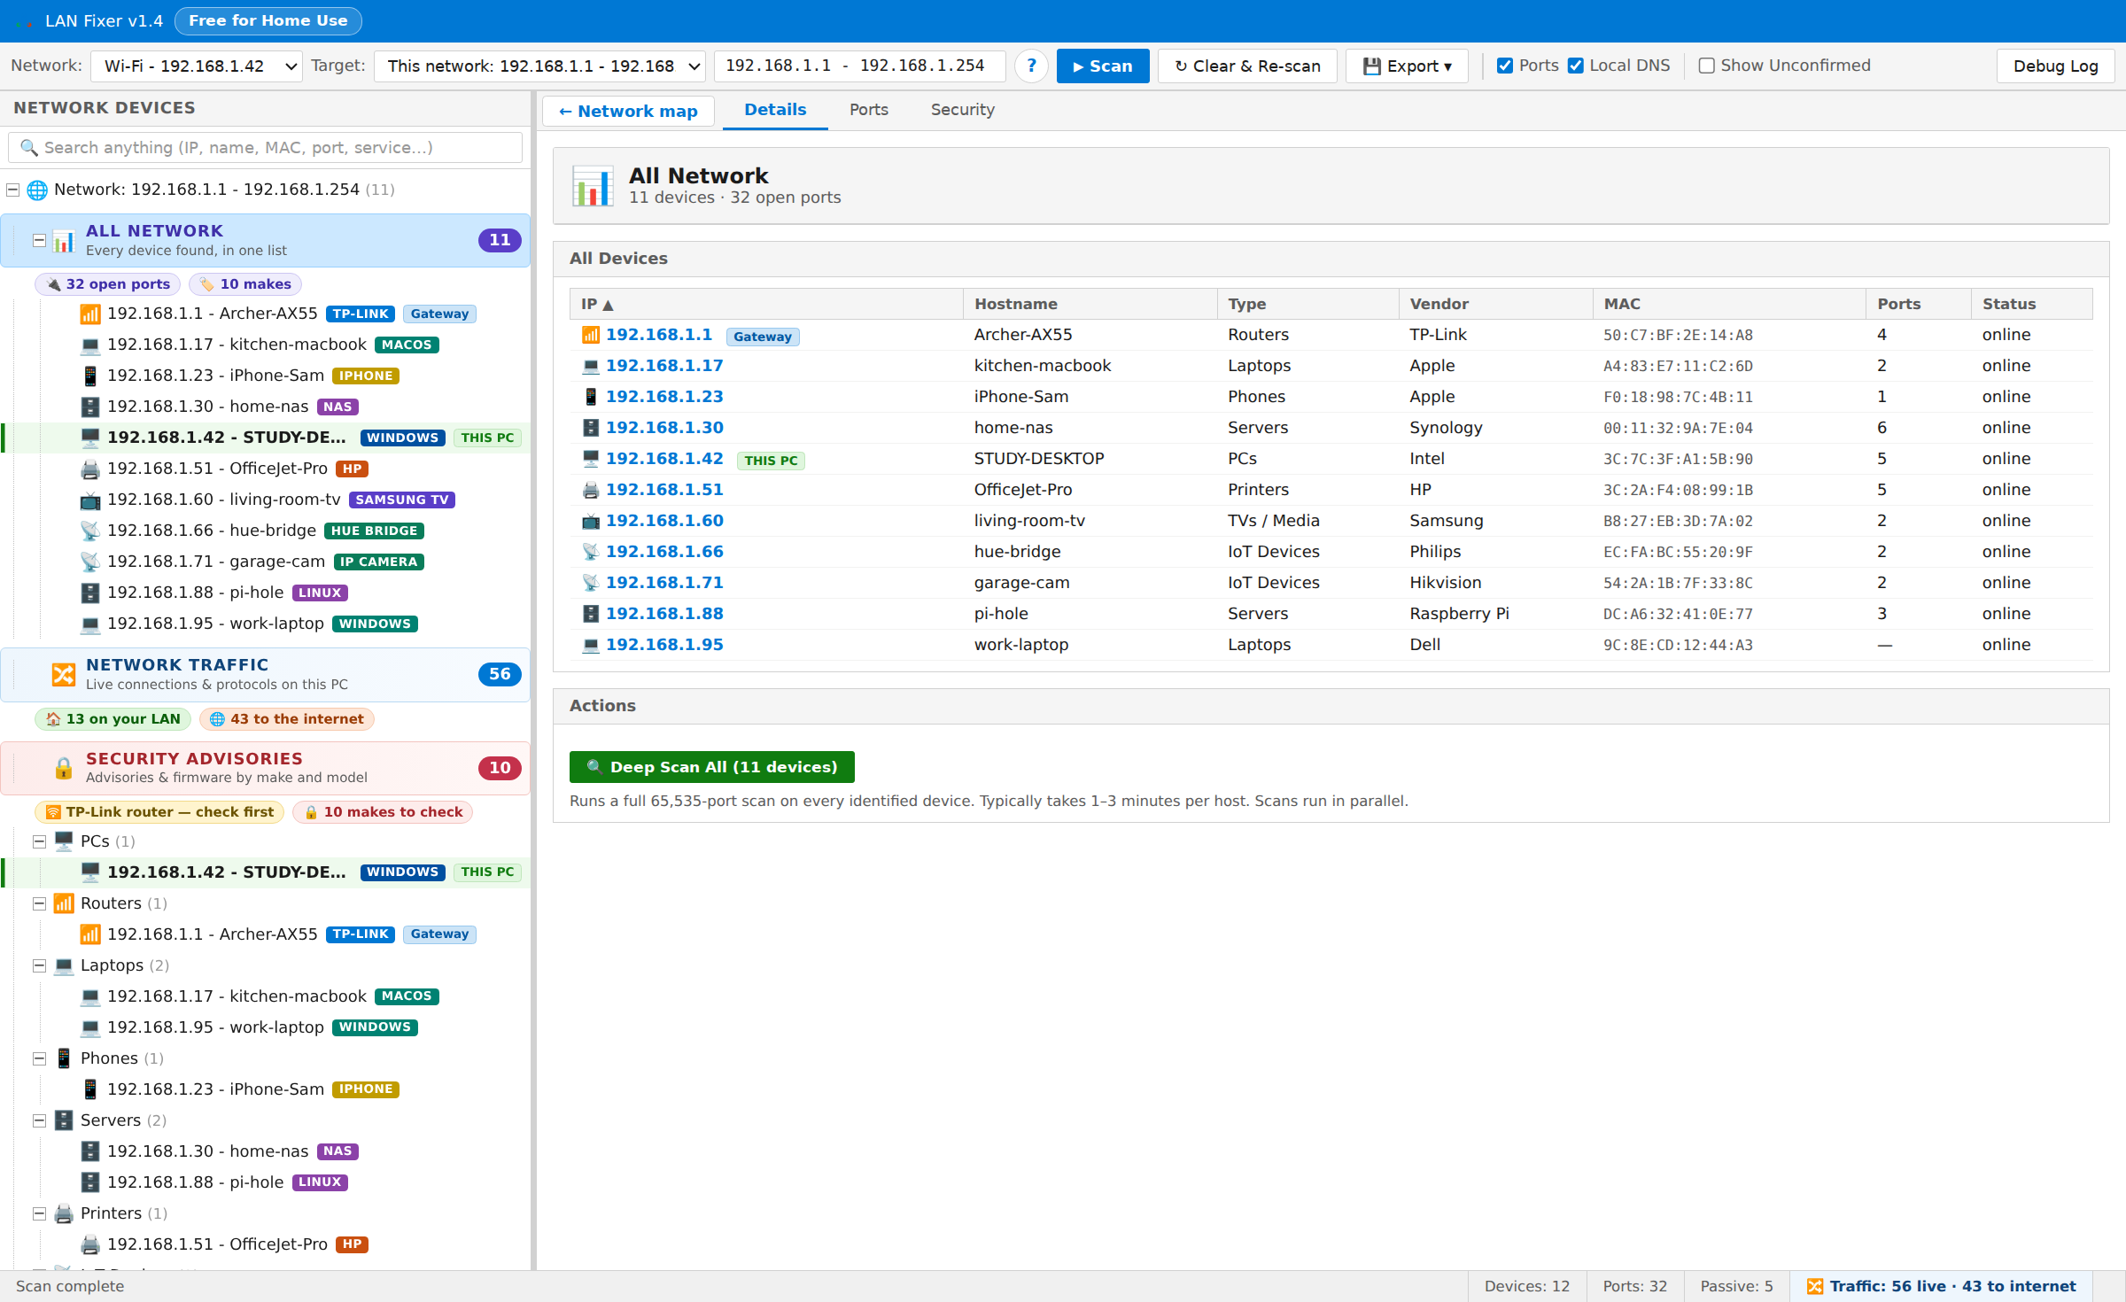Screen dimensions: 2126x1302
Task: Click the PCs category monitor icon
Action: pos(64,841)
